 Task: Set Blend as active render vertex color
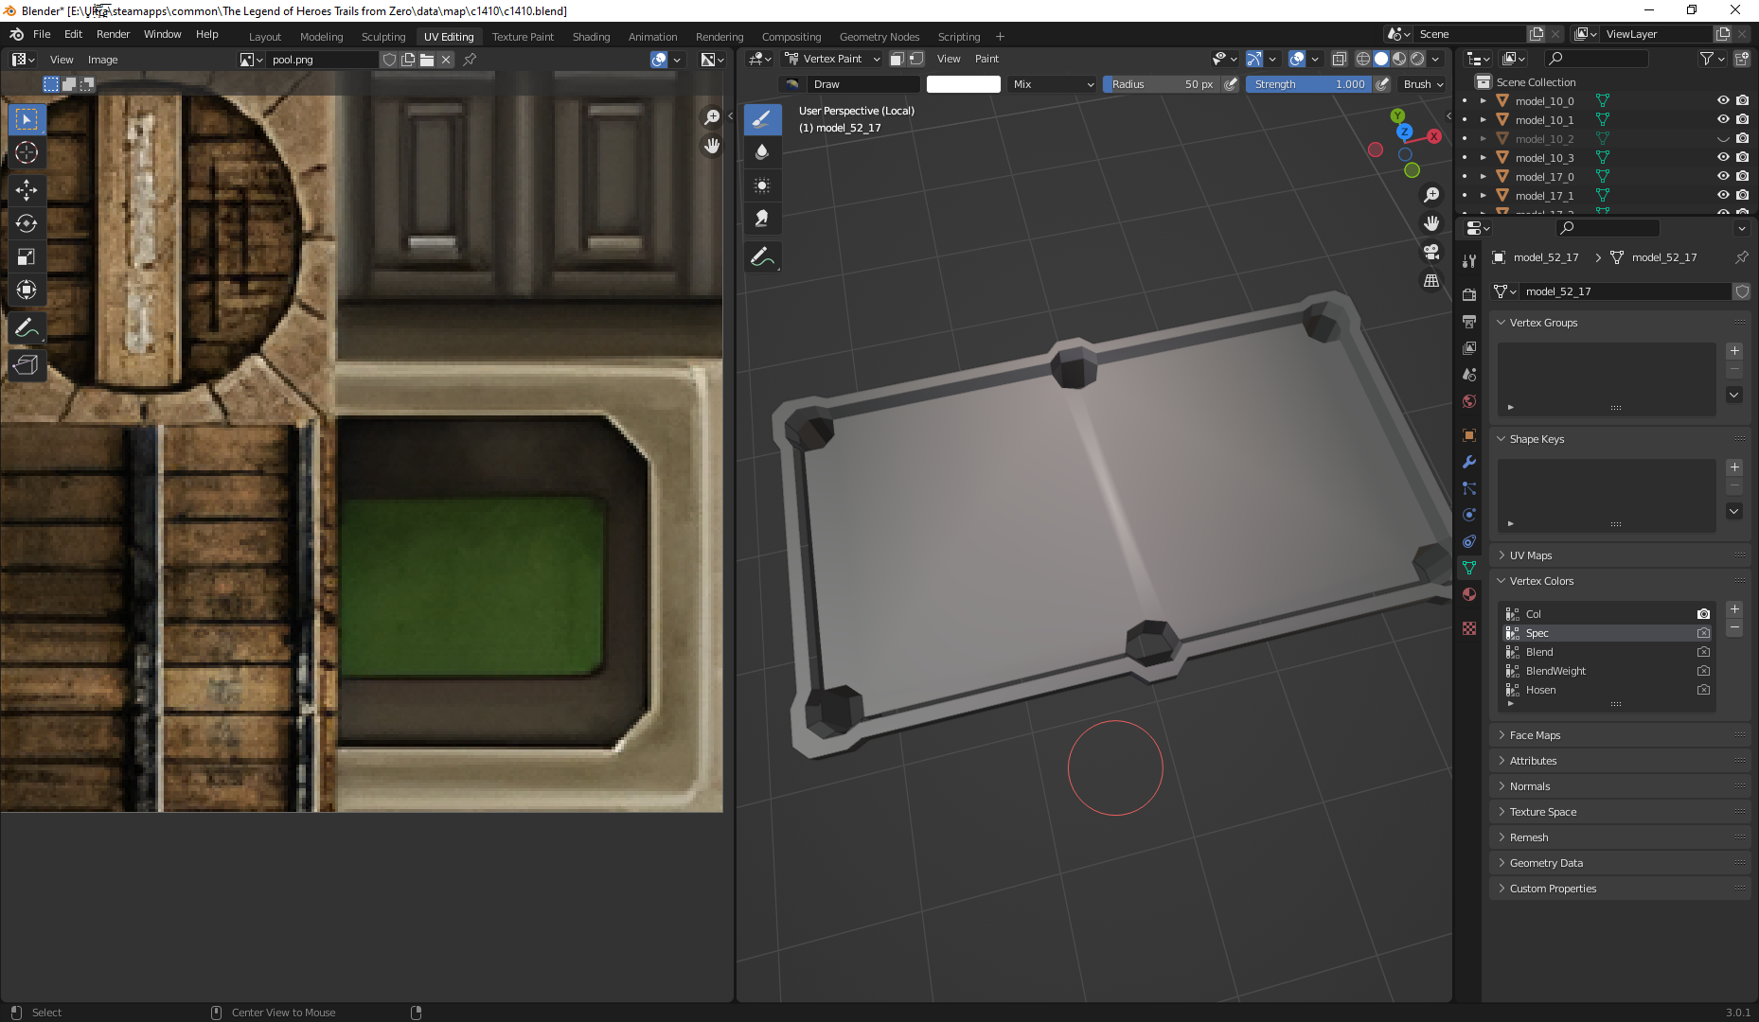[x=1703, y=652]
